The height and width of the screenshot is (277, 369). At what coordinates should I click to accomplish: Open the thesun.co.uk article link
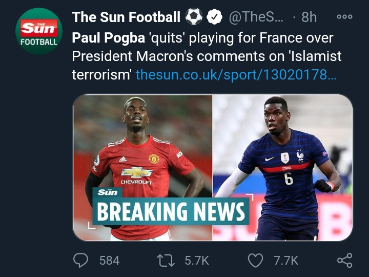[236, 75]
